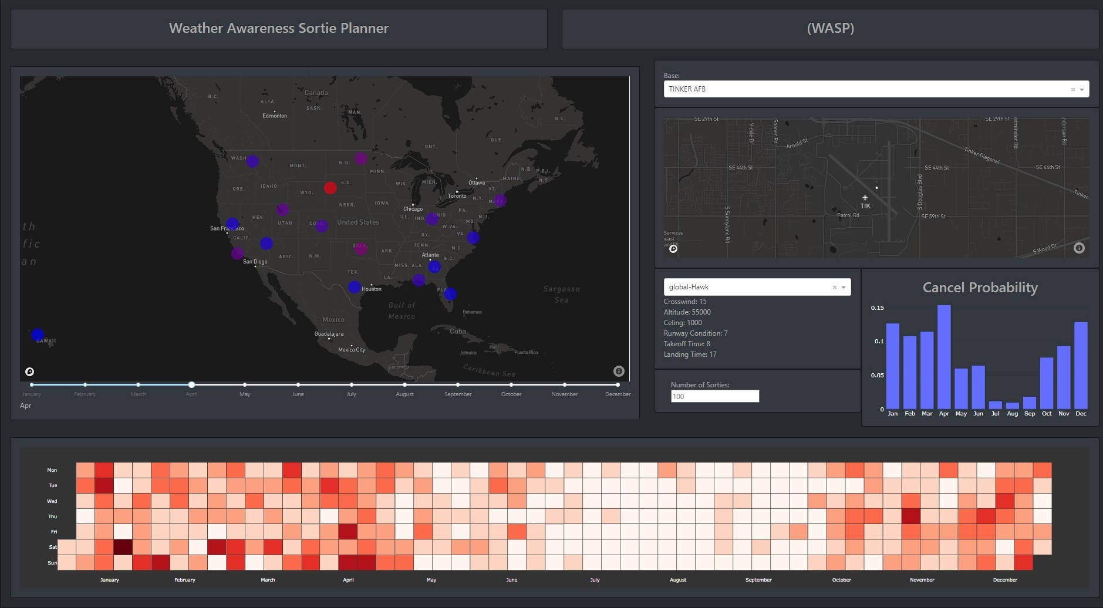Select the base marker in Oklahoma

(x=361, y=248)
